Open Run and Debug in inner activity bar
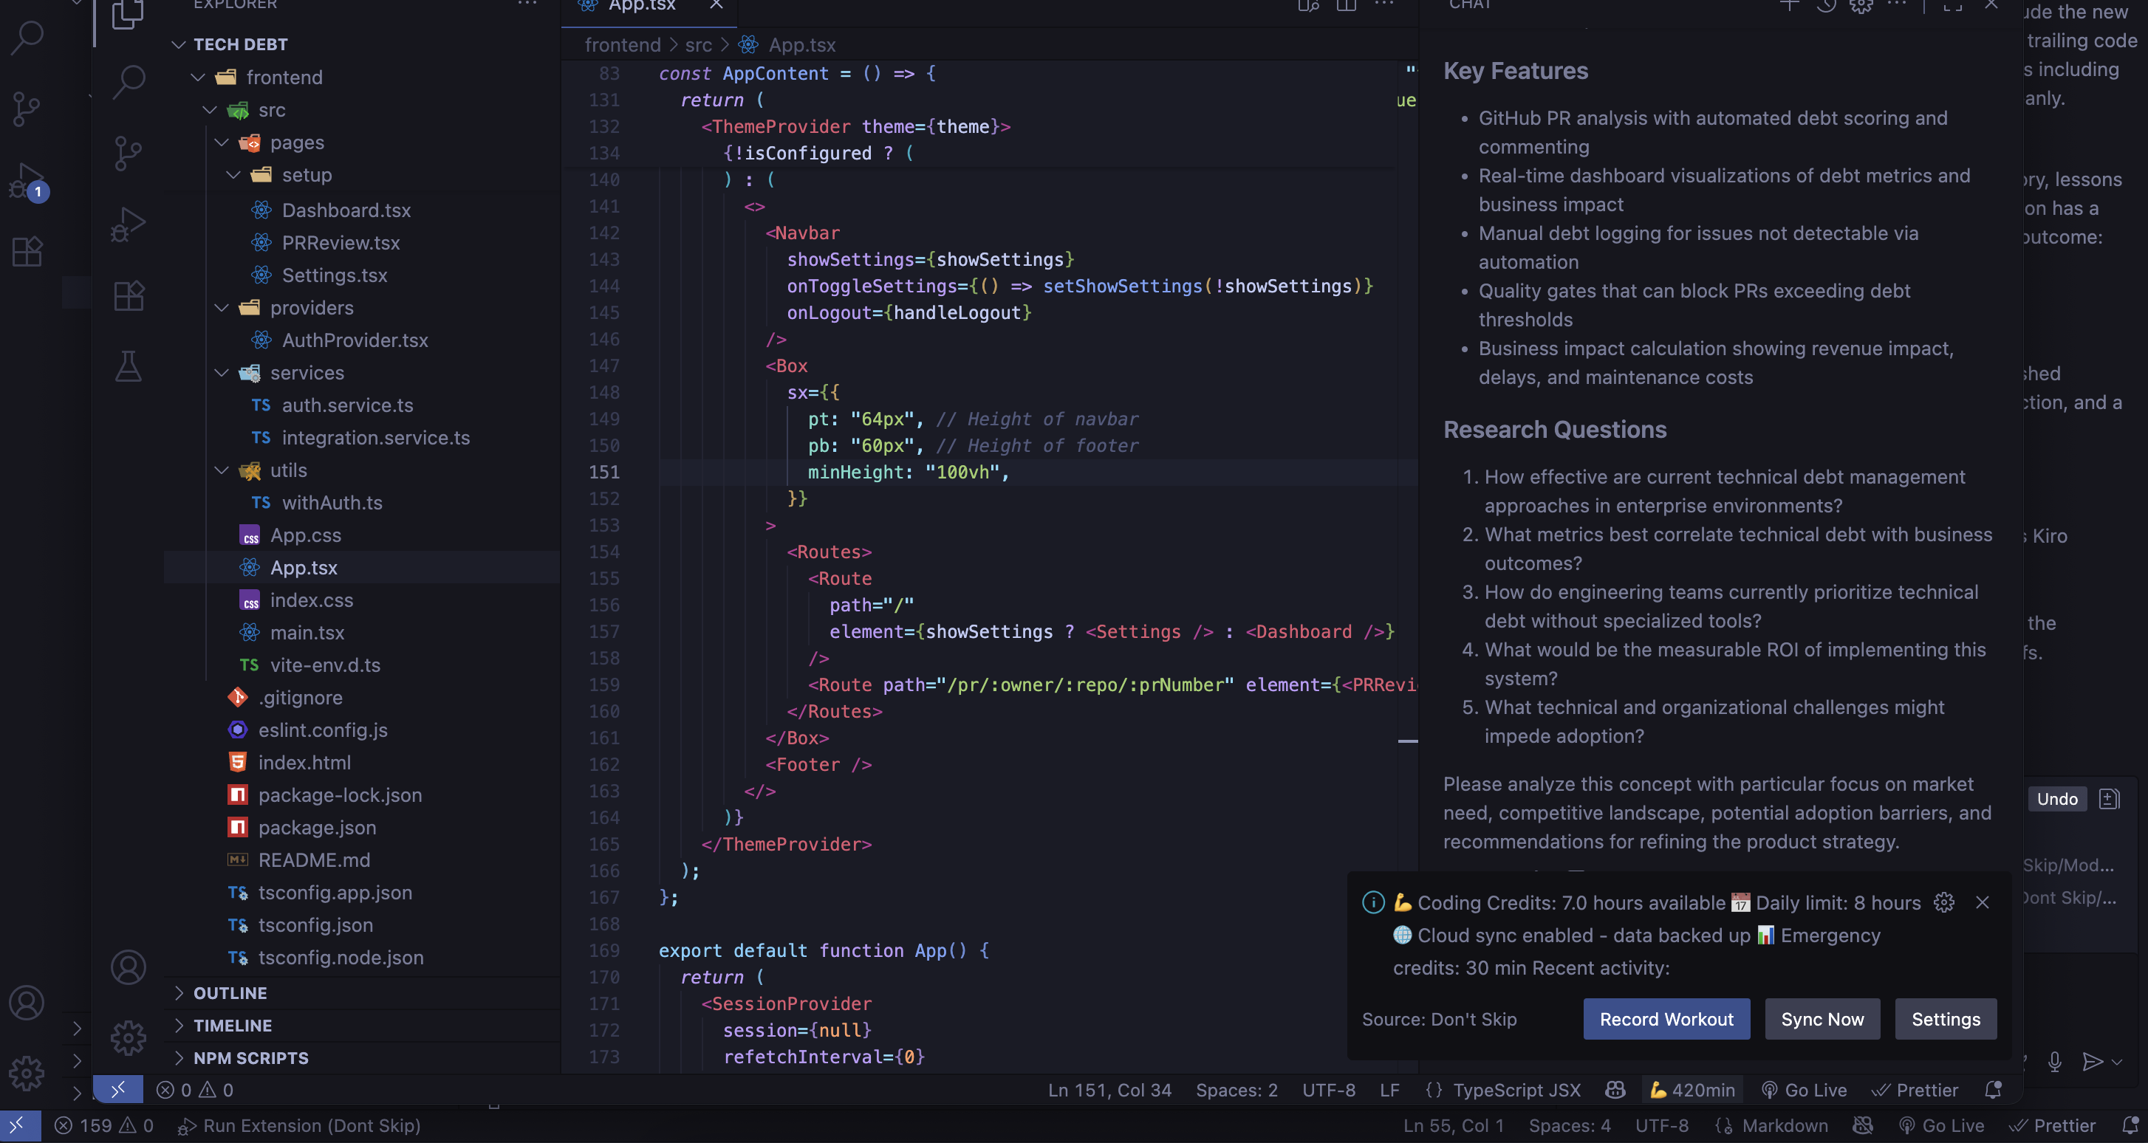2148x1143 pixels. point(129,224)
